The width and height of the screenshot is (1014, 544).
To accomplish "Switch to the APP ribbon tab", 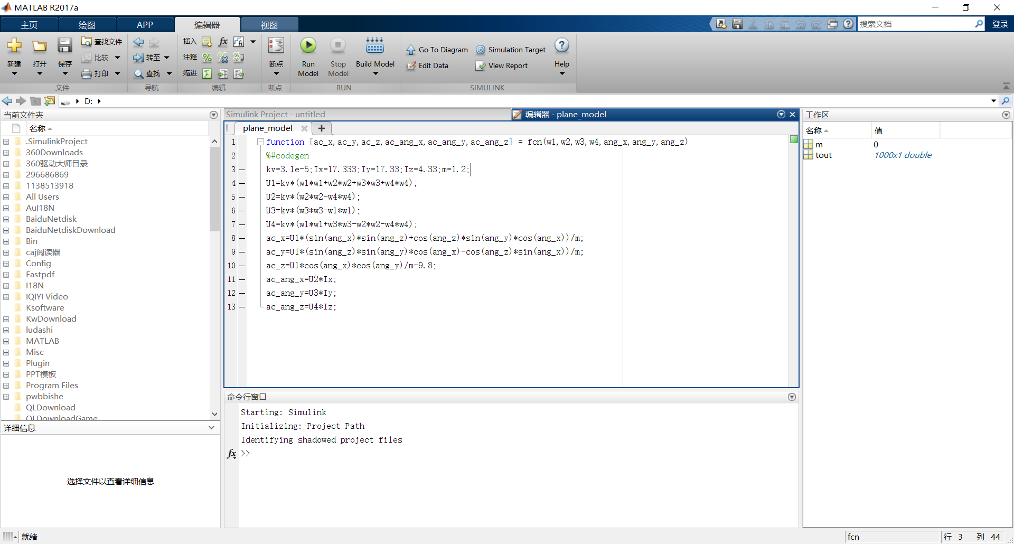I will pos(145,25).
